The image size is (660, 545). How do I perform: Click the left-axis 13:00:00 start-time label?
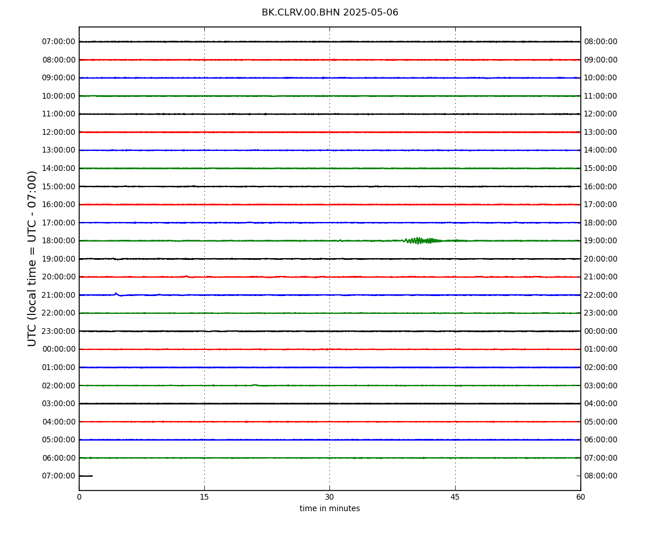click(x=59, y=150)
